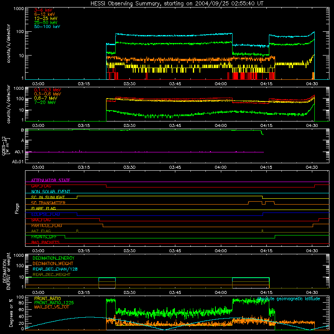Image resolution: width=334 pixels, height=334 pixels.
Task: Select the 50-100 keV legend label
Action: [x=47, y=27]
